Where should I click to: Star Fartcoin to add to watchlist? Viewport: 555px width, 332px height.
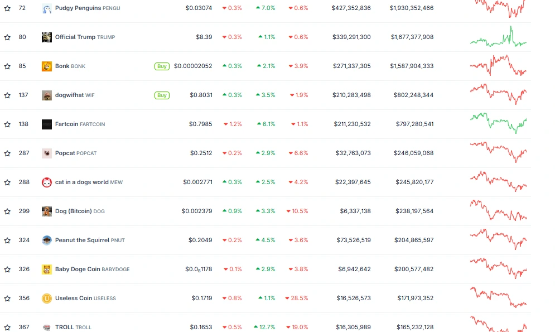pos(7,124)
